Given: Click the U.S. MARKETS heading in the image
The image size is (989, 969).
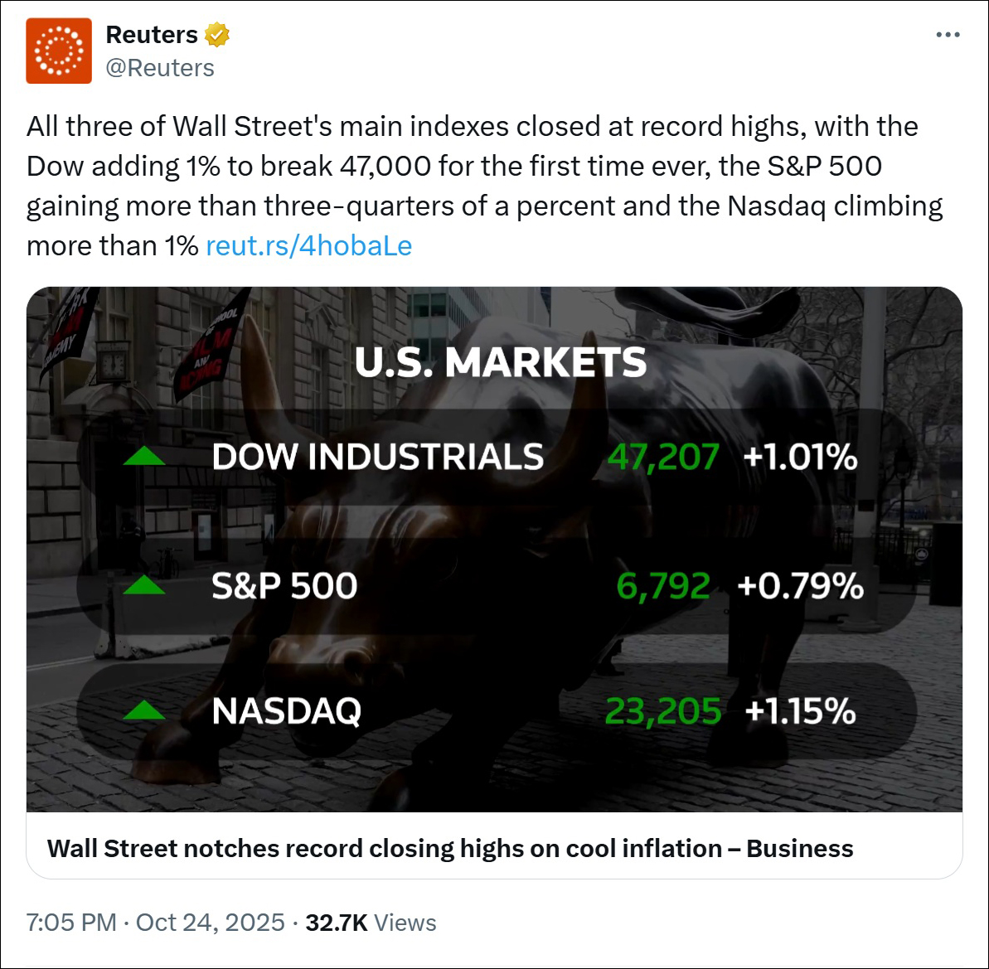Looking at the screenshot, I should pyautogui.click(x=501, y=363).
